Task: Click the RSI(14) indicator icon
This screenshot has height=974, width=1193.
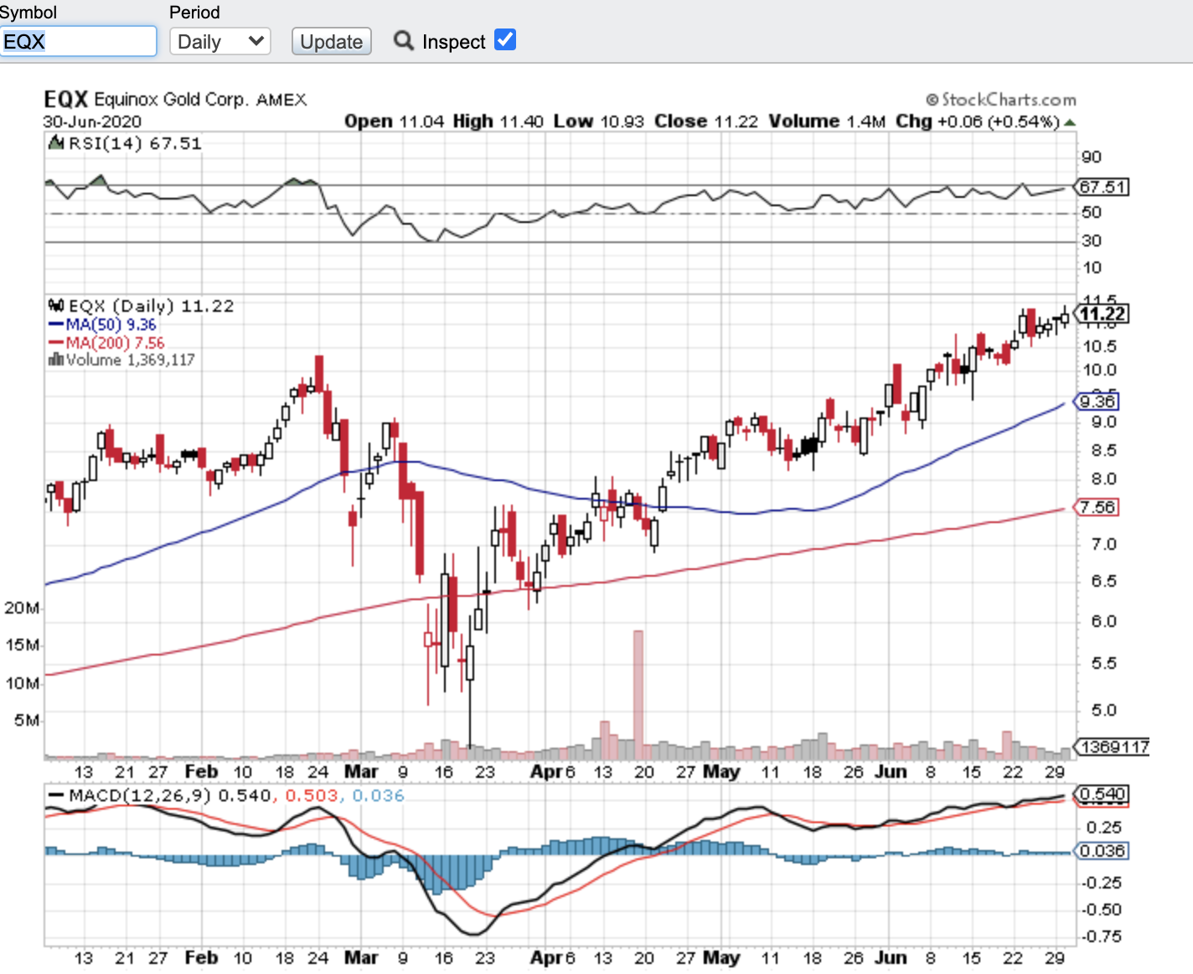Action: 56,143
